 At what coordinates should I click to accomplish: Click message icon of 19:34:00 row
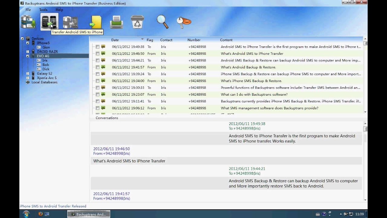(x=103, y=81)
